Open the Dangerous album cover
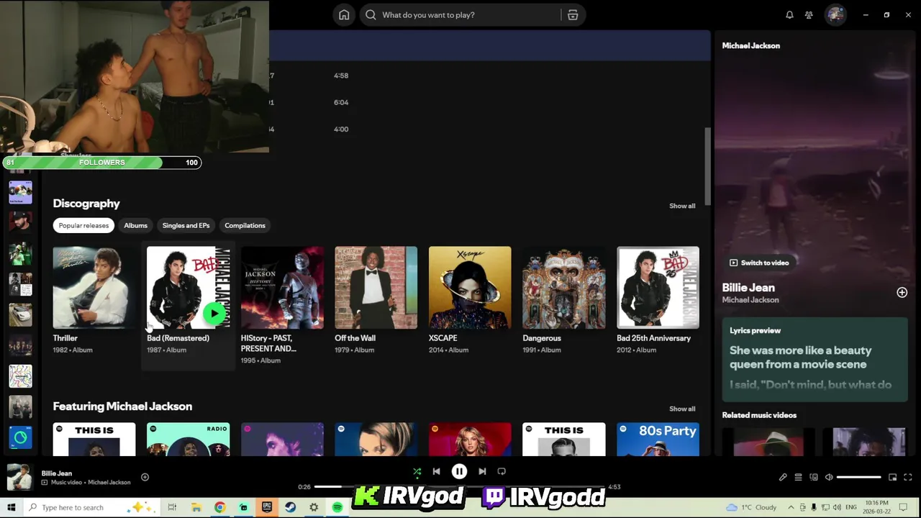The width and height of the screenshot is (921, 518). pyautogui.click(x=563, y=288)
